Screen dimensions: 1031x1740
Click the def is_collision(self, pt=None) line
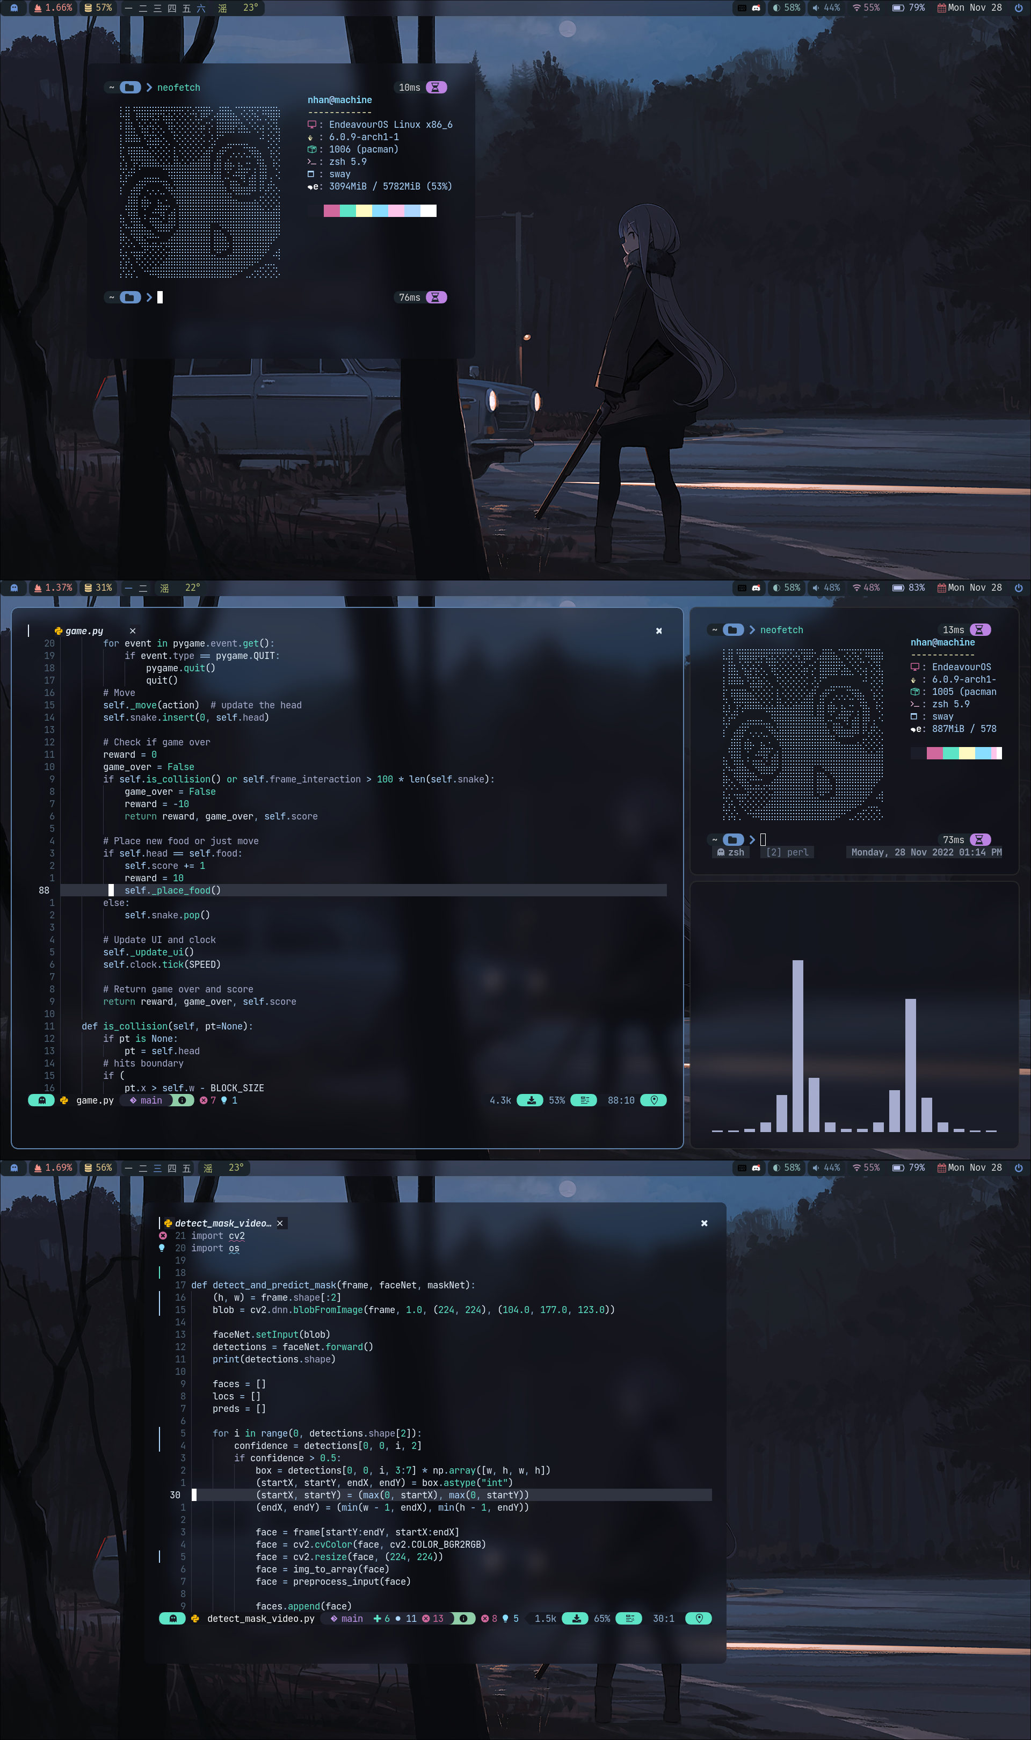pos(168,1027)
